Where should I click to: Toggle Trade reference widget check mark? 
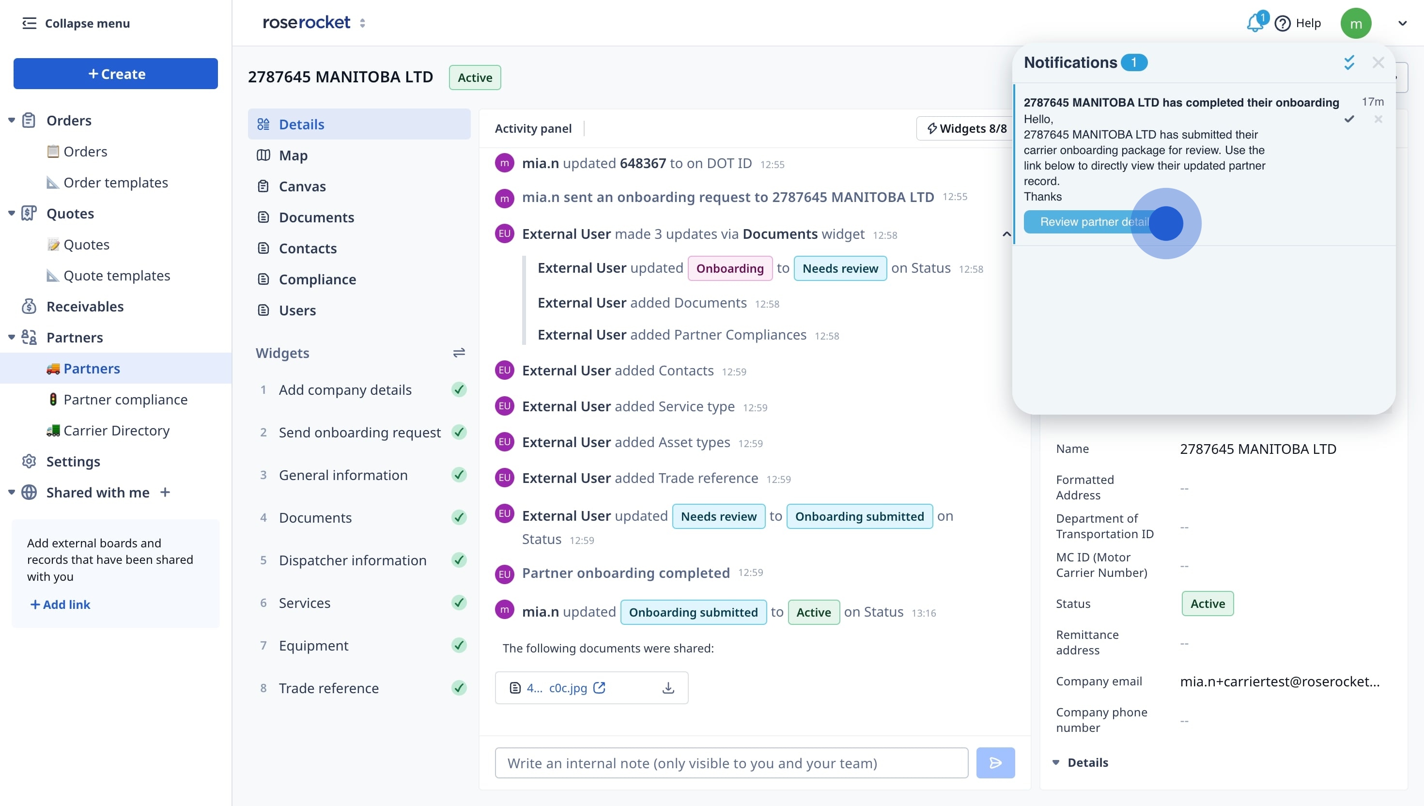click(459, 688)
